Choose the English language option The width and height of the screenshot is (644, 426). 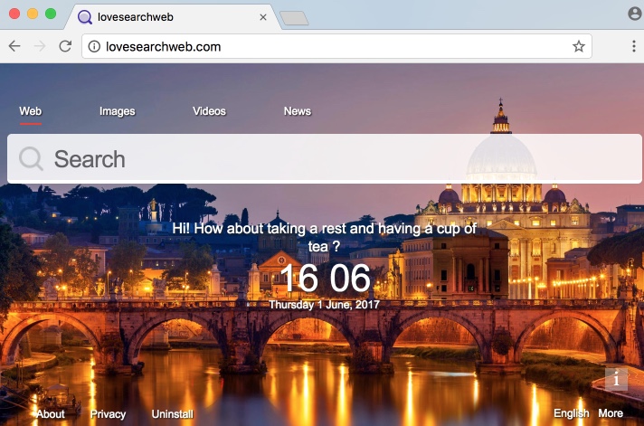572,413
